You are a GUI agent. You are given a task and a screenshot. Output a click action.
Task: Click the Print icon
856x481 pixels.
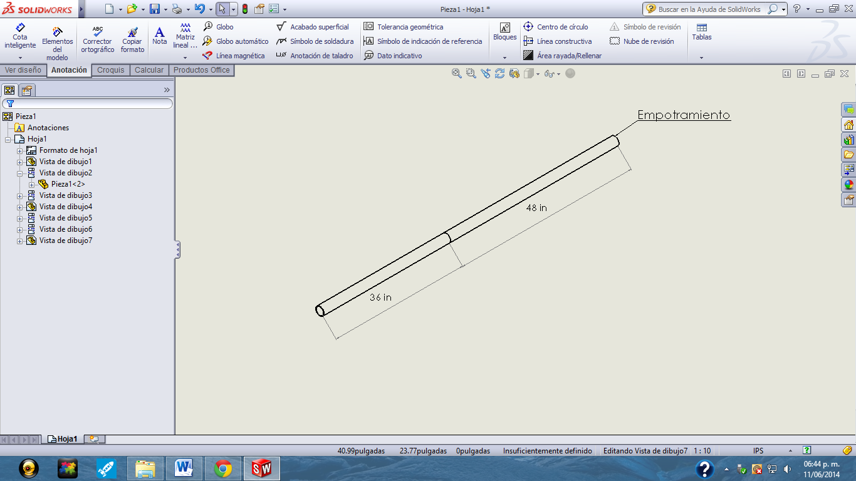click(177, 9)
